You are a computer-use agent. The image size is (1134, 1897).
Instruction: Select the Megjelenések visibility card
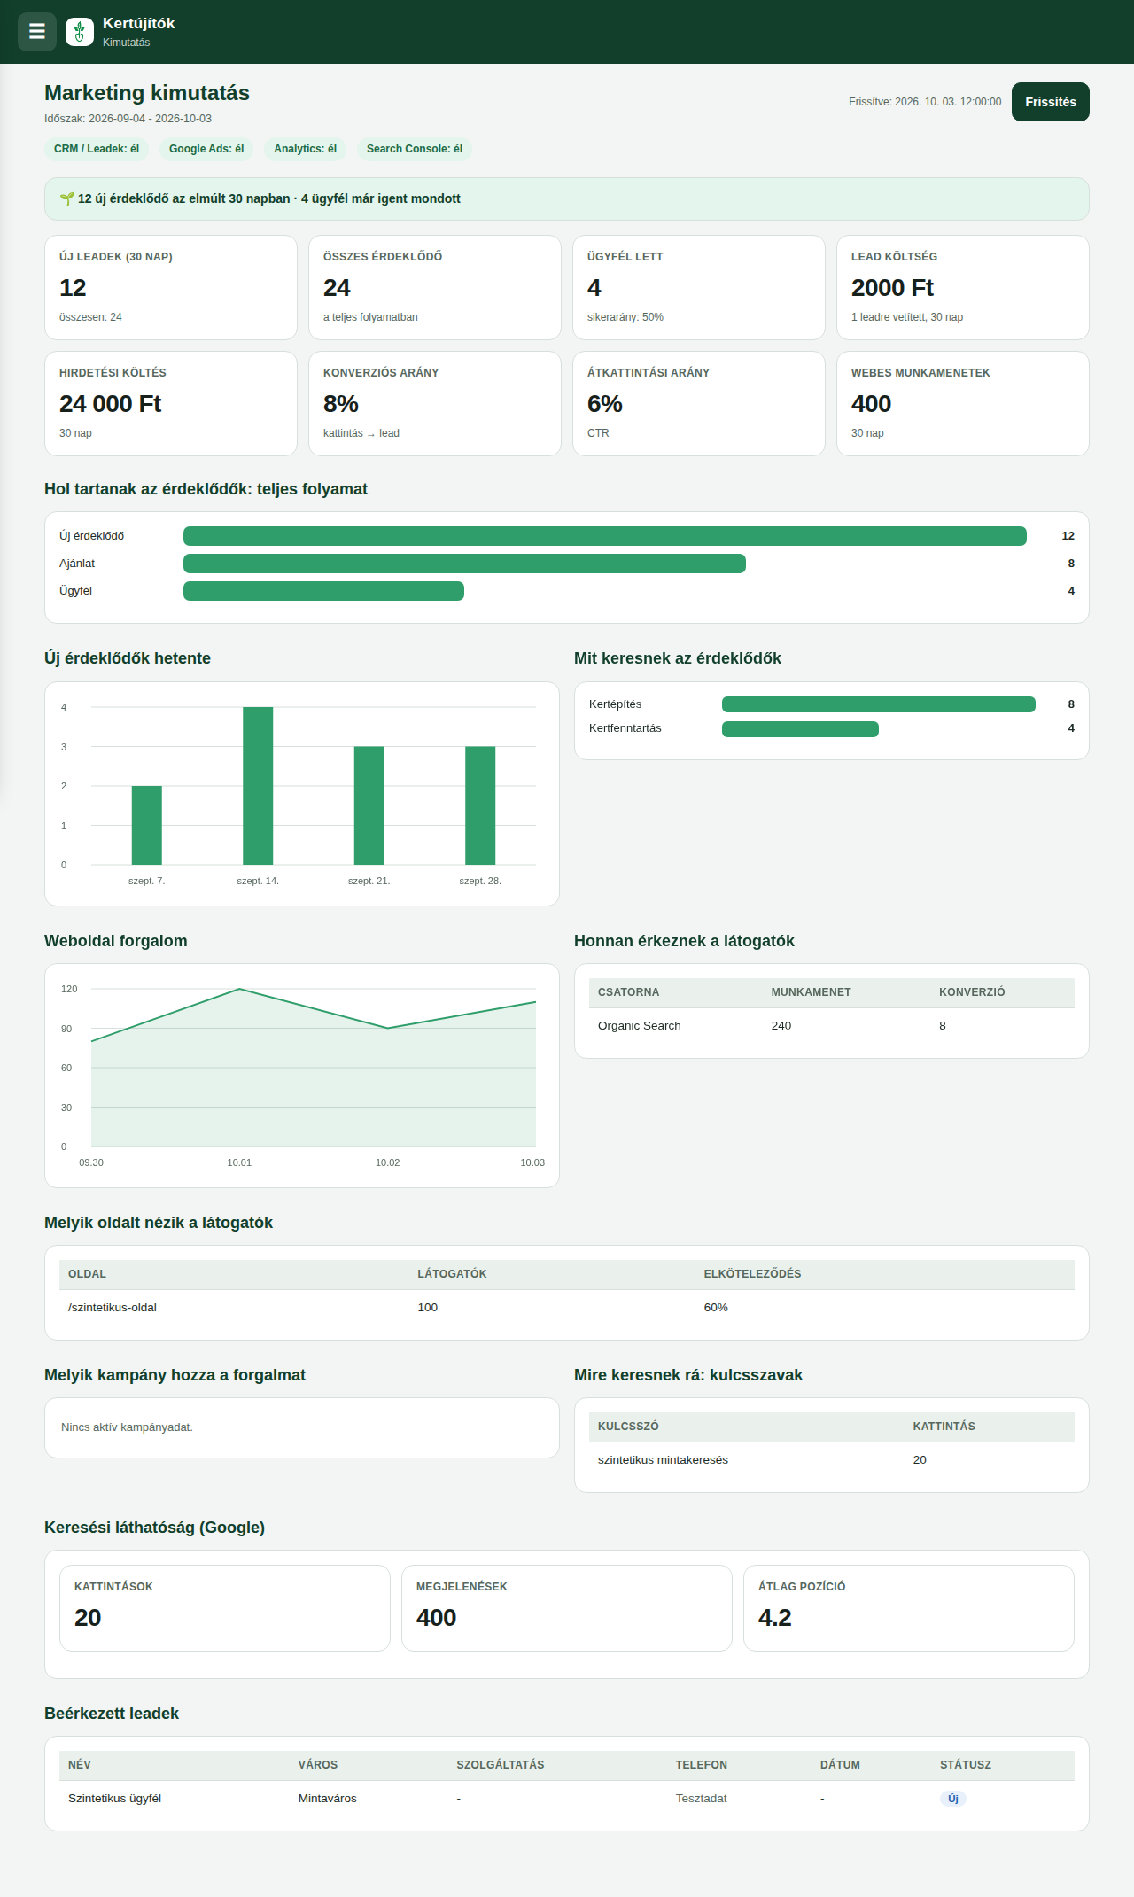[x=567, y=1608]
